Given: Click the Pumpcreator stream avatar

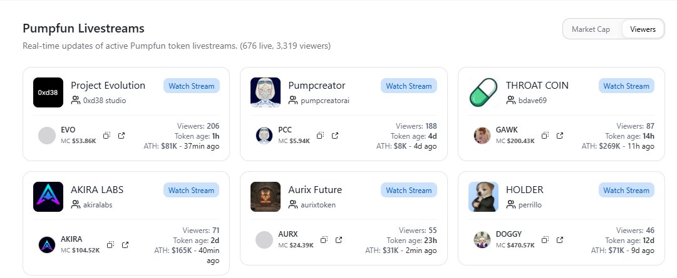Looking at the screenshot, I should pyautogui.click(x=266, y=92).
